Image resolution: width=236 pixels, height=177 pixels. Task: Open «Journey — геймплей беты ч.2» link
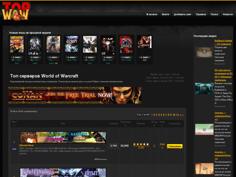tap(222, 155)
